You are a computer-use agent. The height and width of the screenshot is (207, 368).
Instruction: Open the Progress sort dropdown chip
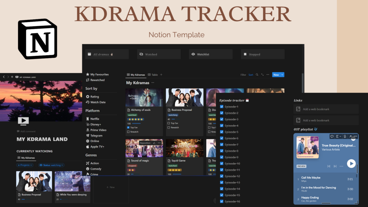click(25, 165)
